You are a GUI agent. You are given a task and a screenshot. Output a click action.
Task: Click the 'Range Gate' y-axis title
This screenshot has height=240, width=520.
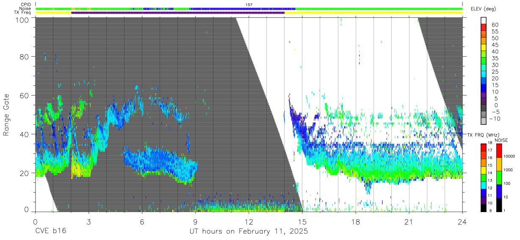[6, 115]
